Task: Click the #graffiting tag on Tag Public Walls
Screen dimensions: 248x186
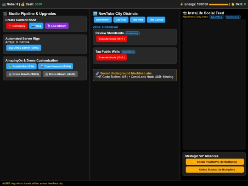Action: pos(128,52)
